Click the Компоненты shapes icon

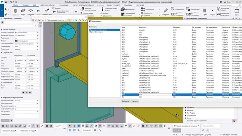pos(143,9)
